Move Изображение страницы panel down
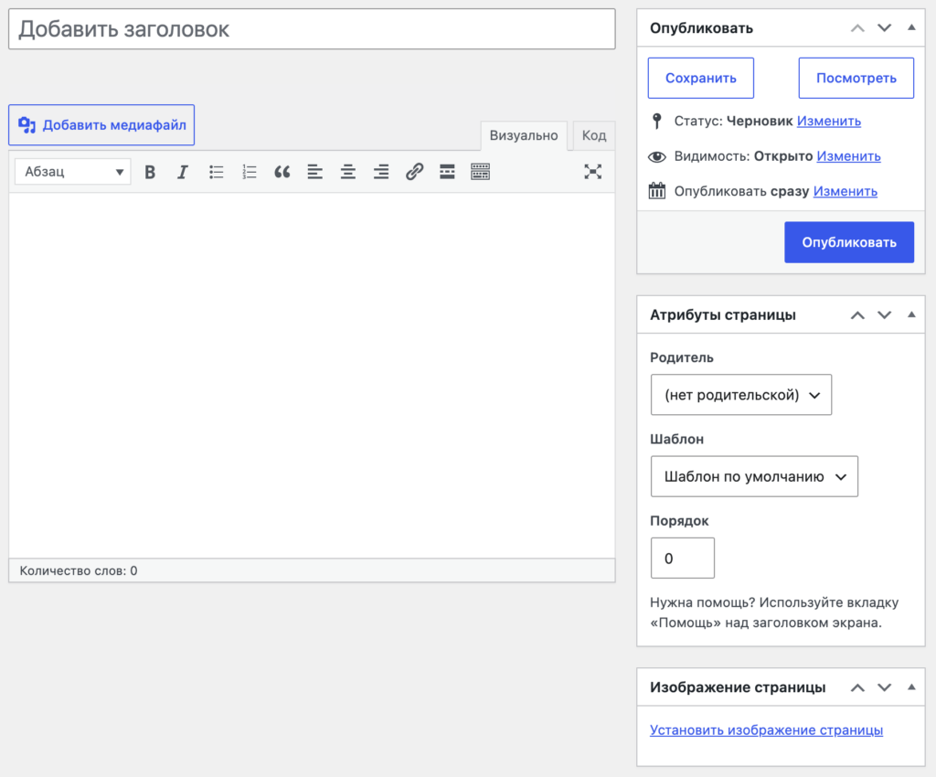This screenshot has height=777, width=936. [x=885, y=687]
